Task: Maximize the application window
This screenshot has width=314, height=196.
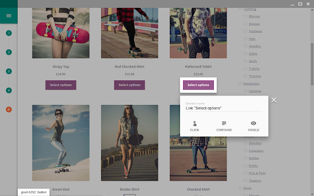Action: pos(300,4)
